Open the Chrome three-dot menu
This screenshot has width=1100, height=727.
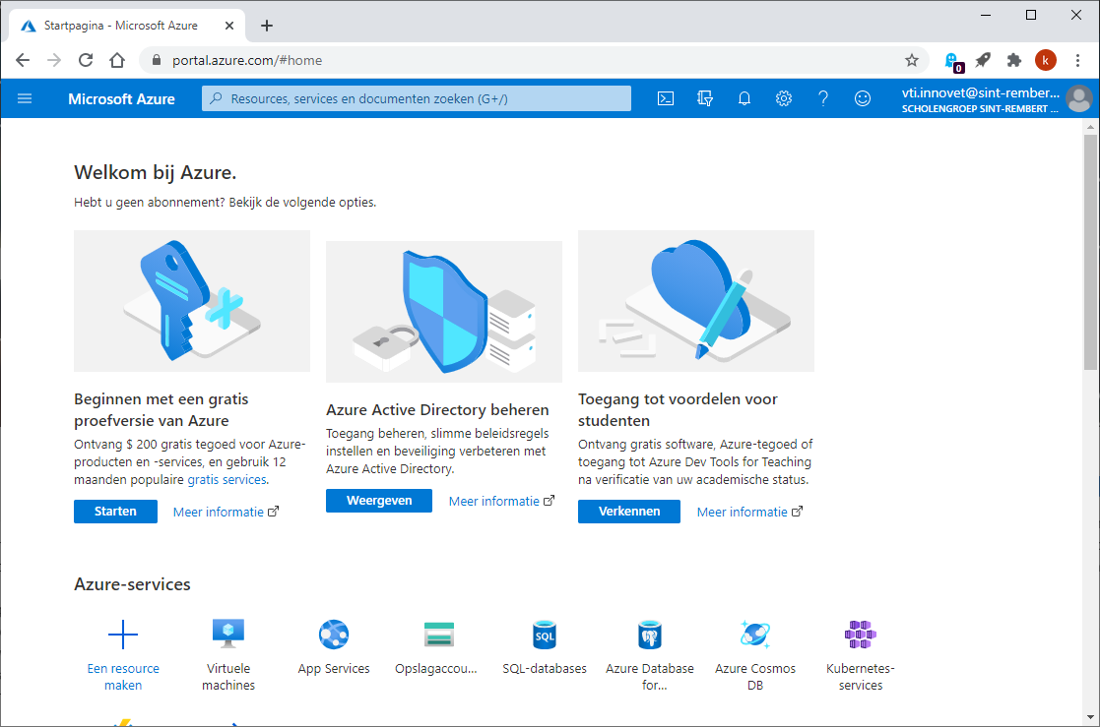tap(1077, 60)
